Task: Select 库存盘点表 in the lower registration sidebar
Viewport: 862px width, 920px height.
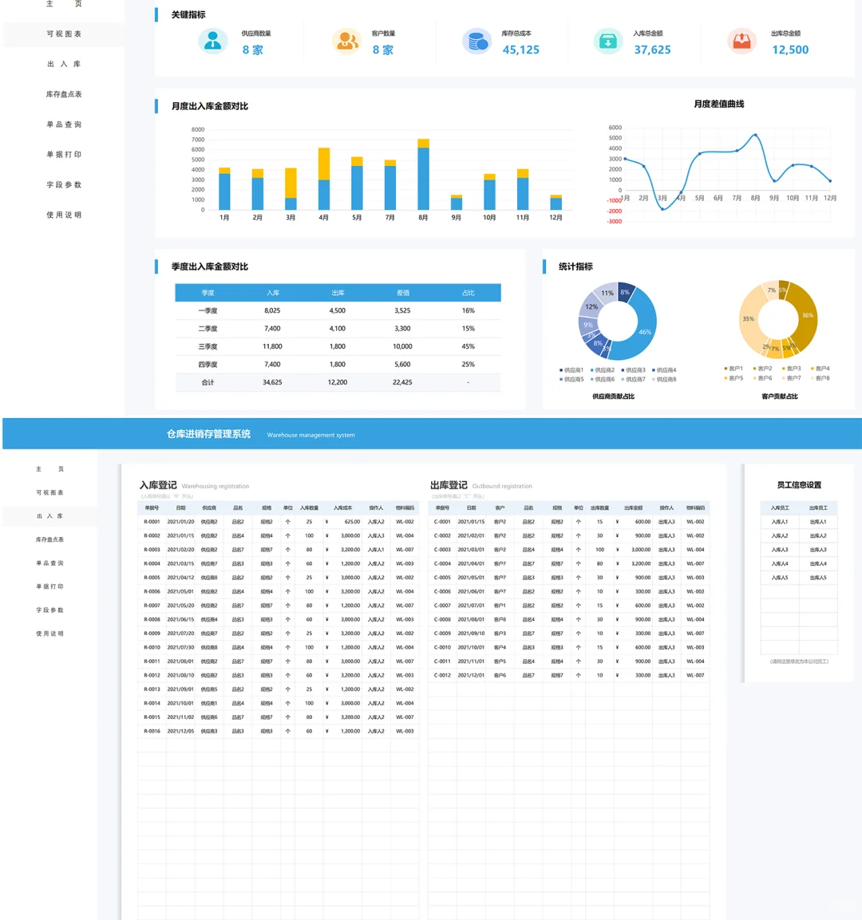Action: (x=49, y=539)
